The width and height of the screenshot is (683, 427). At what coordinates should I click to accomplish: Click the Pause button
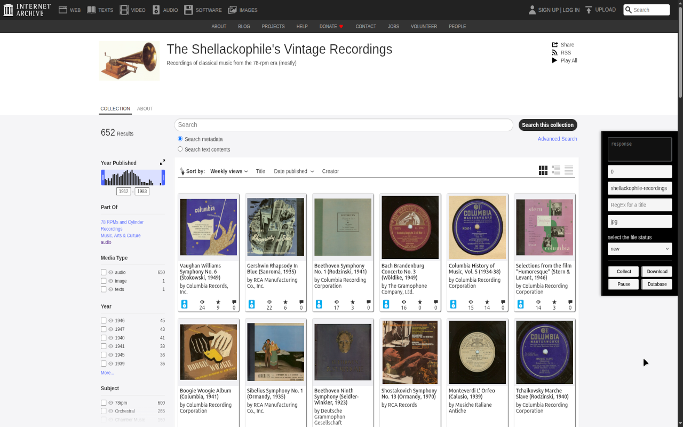point(624,284)
